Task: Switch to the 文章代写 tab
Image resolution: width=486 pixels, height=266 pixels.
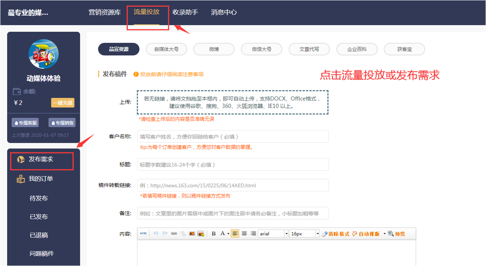Action: click(309, 49)
